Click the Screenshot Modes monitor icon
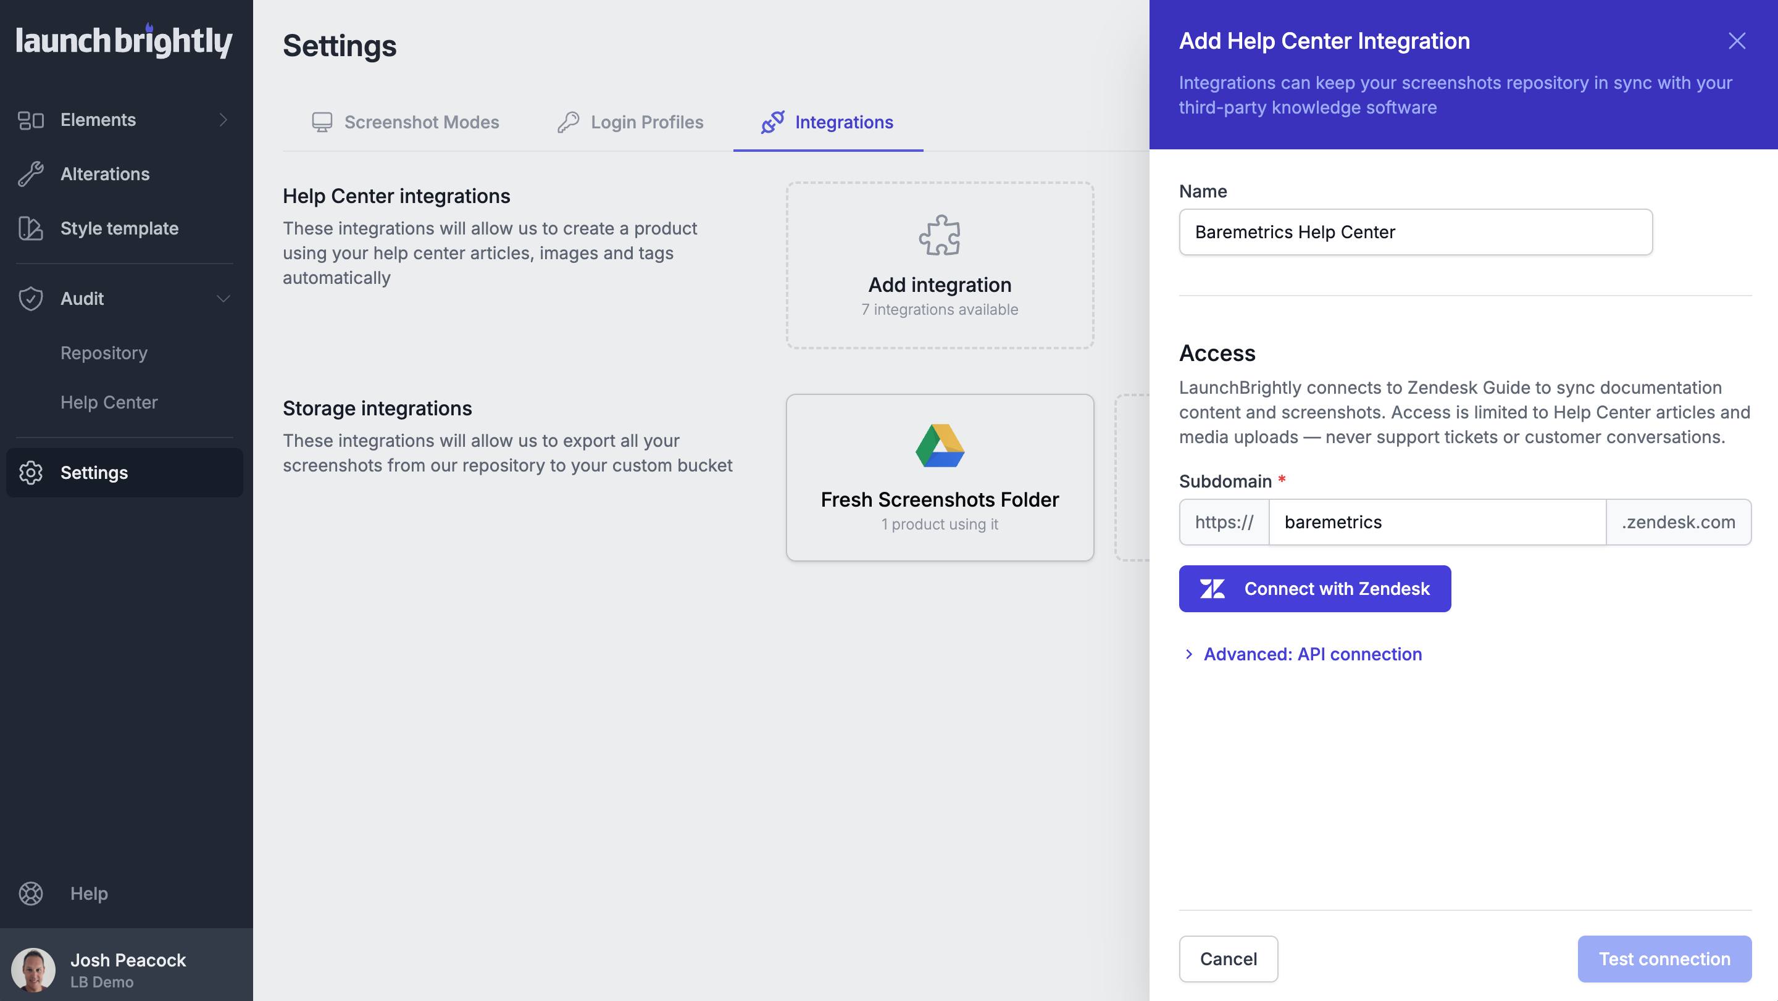 pyautogui.click(x=322, y=122)
